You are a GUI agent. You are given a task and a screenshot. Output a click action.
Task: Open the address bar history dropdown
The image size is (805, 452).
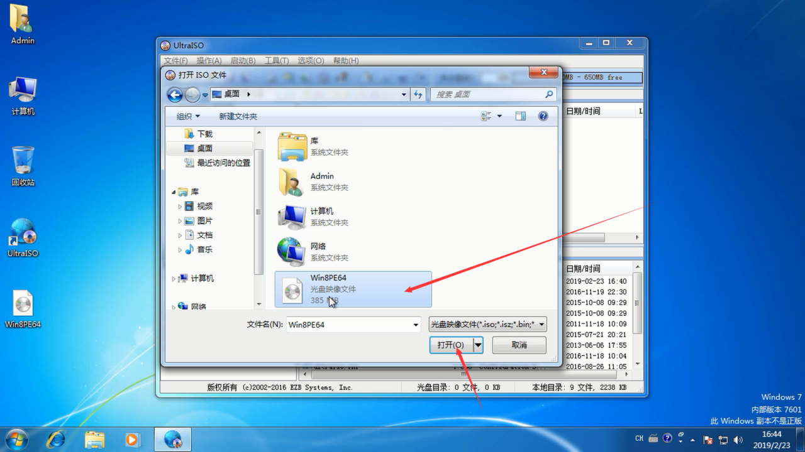click(404, 94)
